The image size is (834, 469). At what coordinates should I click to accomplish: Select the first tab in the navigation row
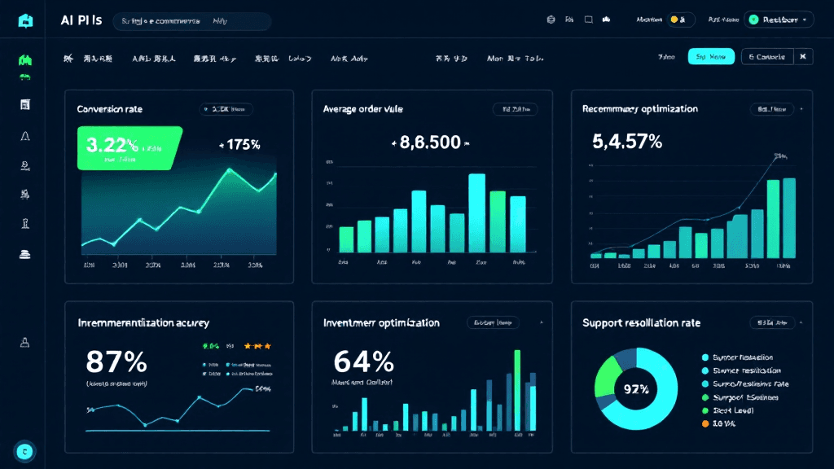click(88, 59)
